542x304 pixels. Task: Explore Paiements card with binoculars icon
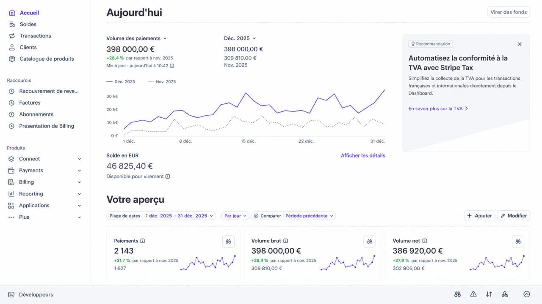[x=228, y=242]
